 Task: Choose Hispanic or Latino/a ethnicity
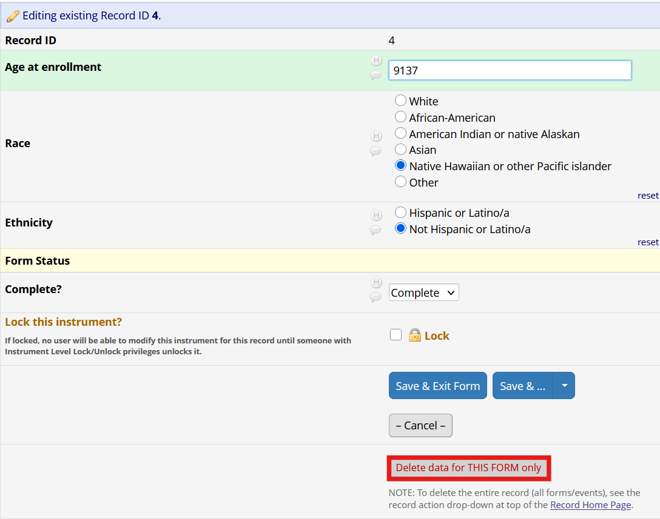coord(400,213)
